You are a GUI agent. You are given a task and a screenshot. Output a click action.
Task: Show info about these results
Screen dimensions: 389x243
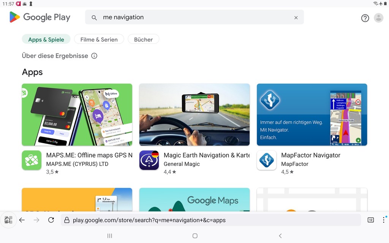94,56
